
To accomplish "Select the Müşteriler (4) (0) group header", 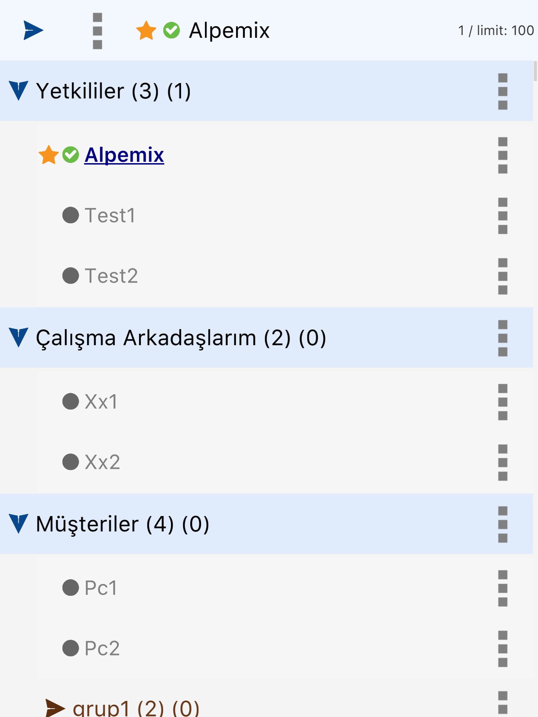I will [123, 524].
